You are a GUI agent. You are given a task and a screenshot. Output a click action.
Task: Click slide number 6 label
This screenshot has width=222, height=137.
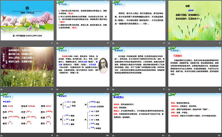[108, 89]
